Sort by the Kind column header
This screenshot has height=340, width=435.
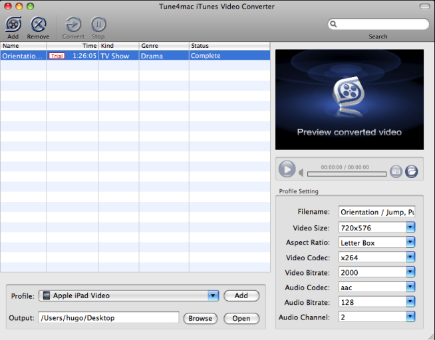pyautogui.click(x=119, y=46)
